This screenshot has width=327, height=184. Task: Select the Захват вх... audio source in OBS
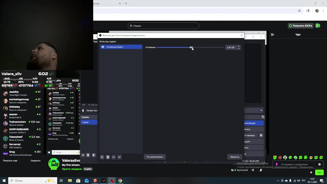[89, 110]
